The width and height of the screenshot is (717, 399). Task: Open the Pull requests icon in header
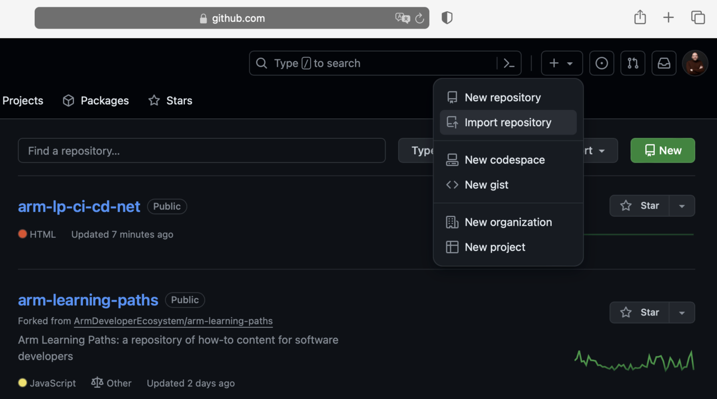click(633, 63)
